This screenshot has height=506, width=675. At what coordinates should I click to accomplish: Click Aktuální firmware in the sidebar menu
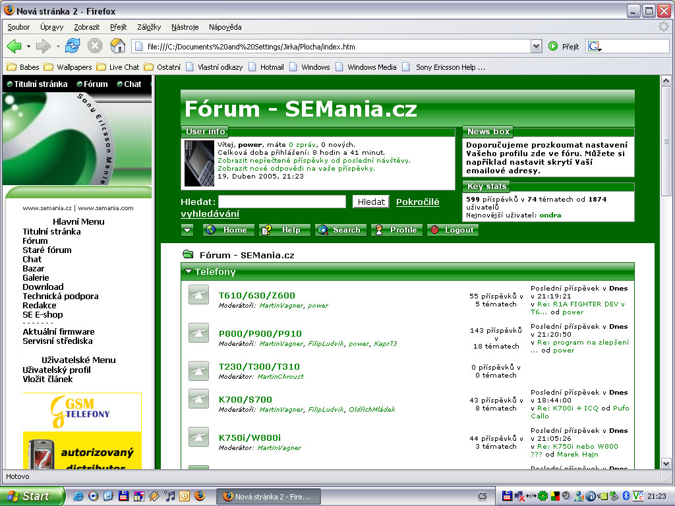point(59,332)
